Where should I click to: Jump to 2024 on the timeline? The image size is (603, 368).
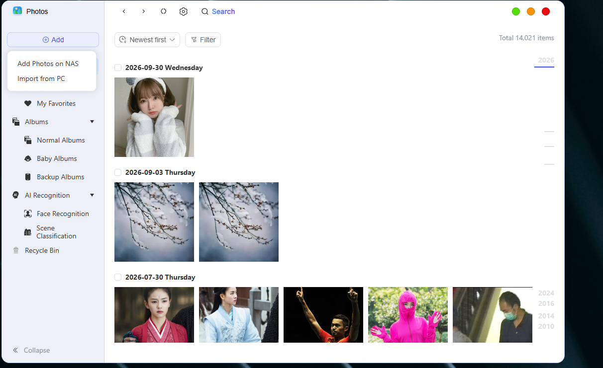pos(546,293)
